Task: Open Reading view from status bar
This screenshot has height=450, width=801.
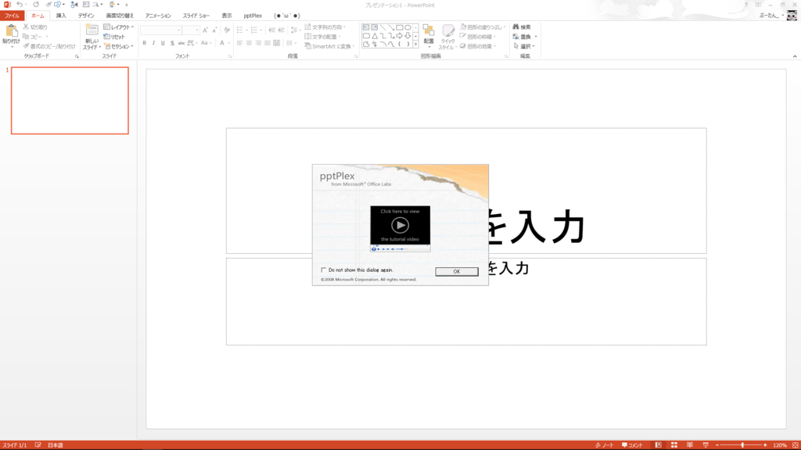Action: (x=690, y=445)
